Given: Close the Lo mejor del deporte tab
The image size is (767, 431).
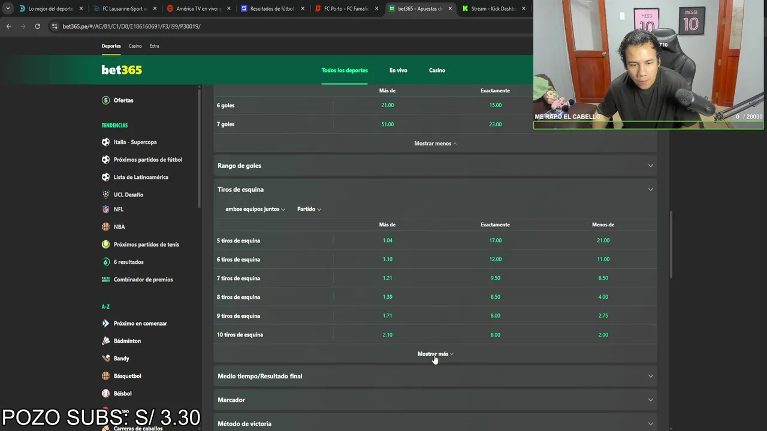Looking at the screenshot, I should (81, 9).
